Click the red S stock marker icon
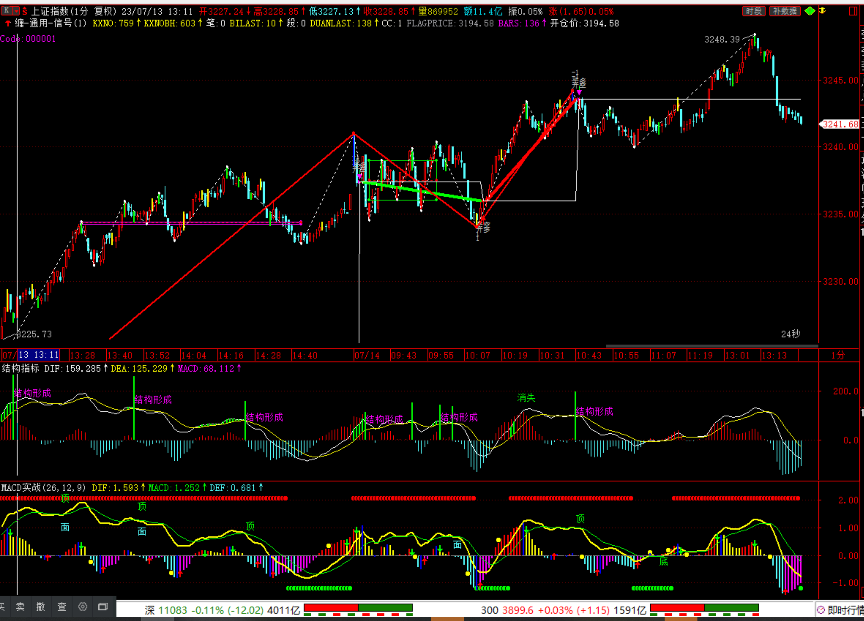Screen dimensions: 864x621 [x=25, y=11]
